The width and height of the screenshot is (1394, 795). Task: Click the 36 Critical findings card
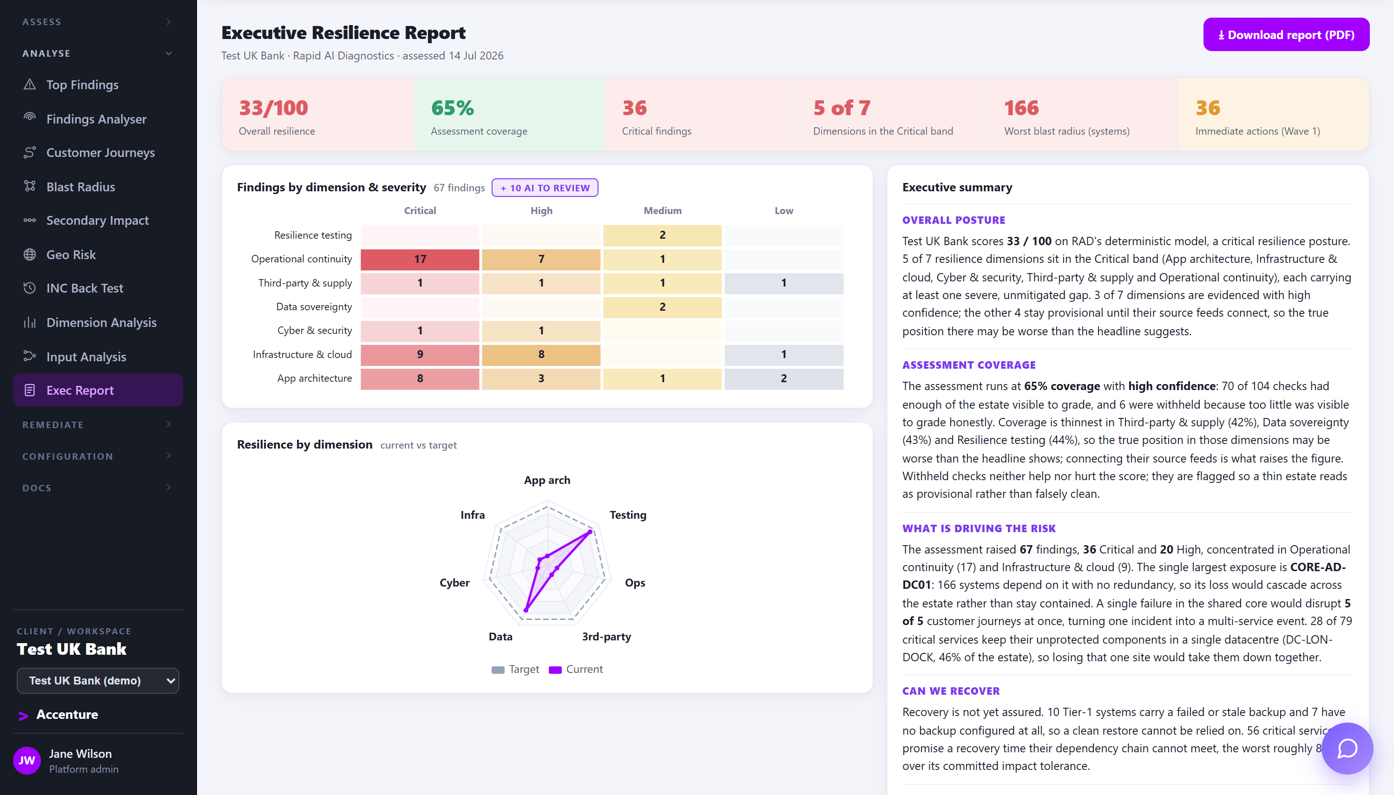(700, 114)
